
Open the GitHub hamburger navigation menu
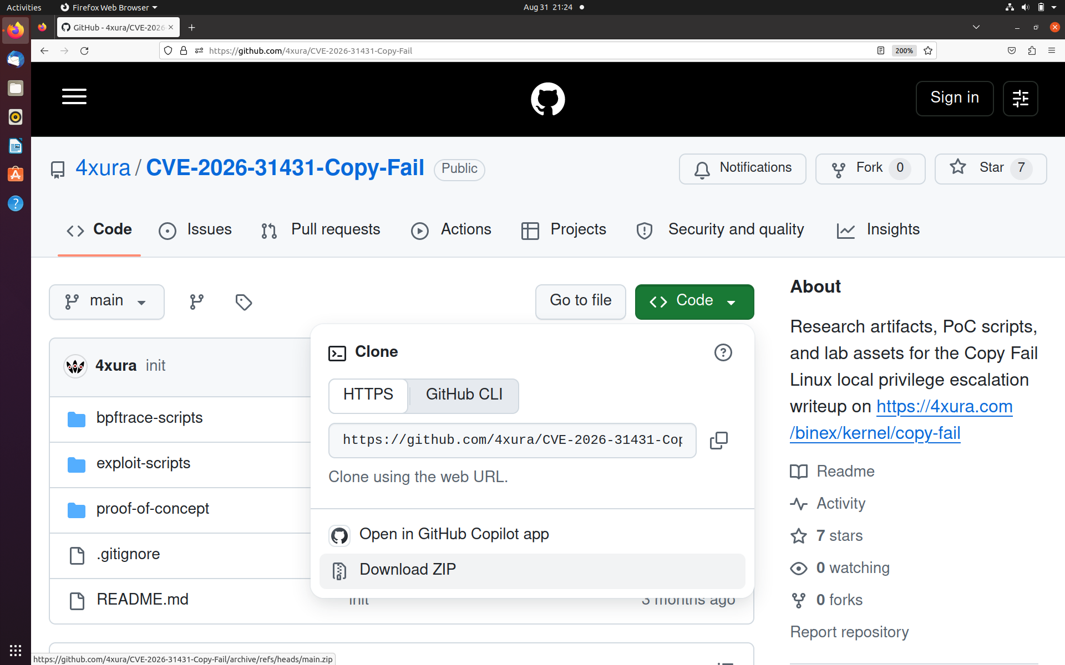[74, 96]
